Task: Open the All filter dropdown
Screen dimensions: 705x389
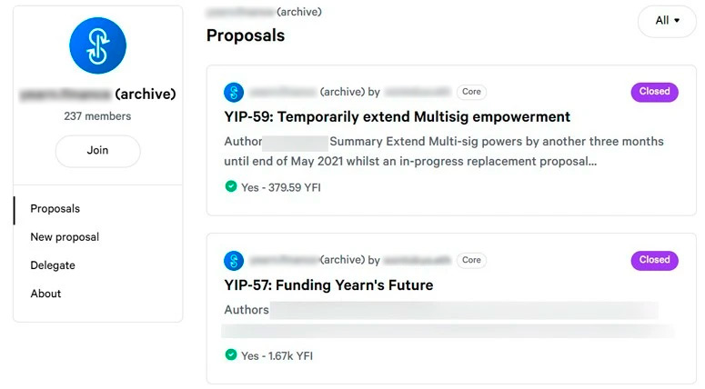Action: click(667, 20)
